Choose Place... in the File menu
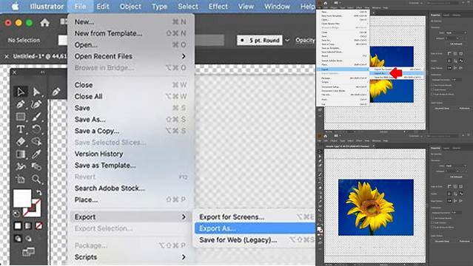 pyautogui.click(x=130, y=199)
